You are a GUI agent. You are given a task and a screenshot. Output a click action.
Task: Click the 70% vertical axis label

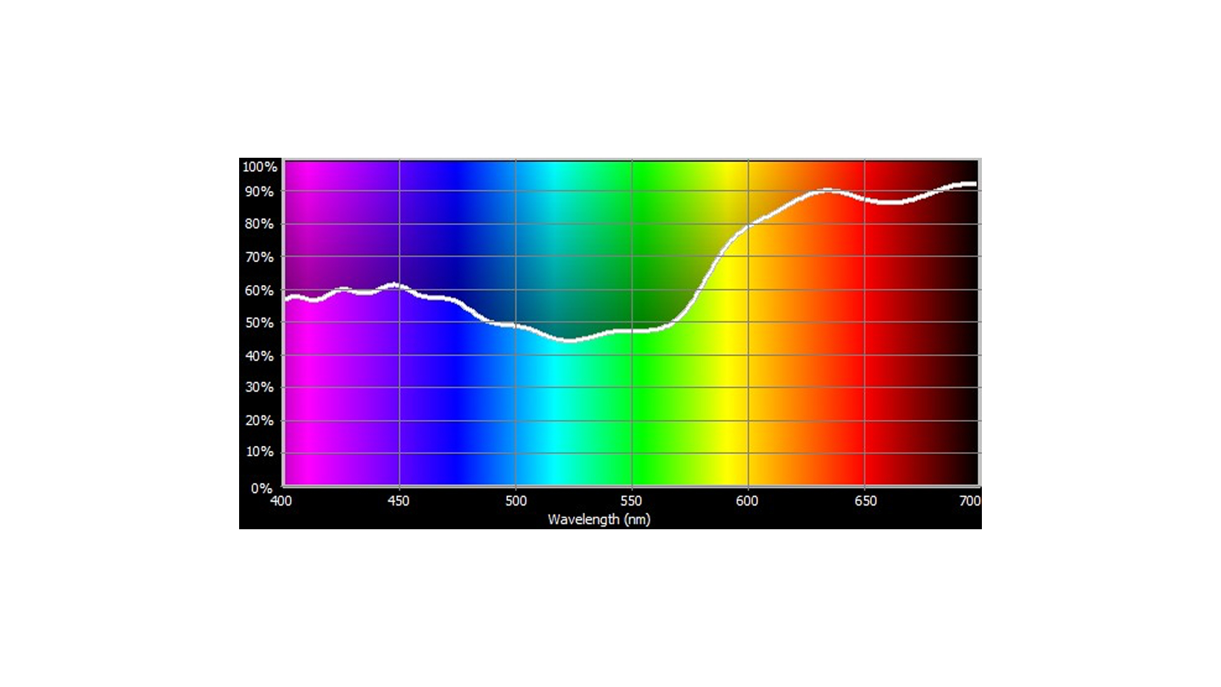point(259,257)
